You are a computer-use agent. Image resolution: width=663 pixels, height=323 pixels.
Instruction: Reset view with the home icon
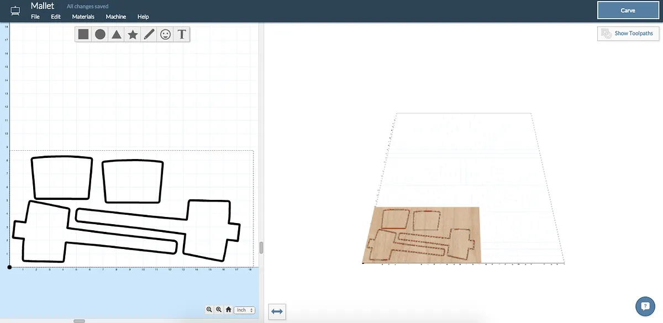pos(228,310)
